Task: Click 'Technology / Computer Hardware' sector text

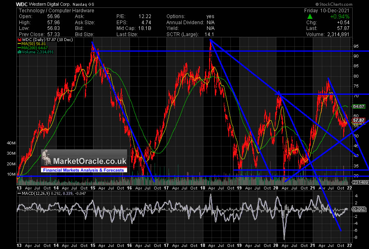Action: [57, 11]
